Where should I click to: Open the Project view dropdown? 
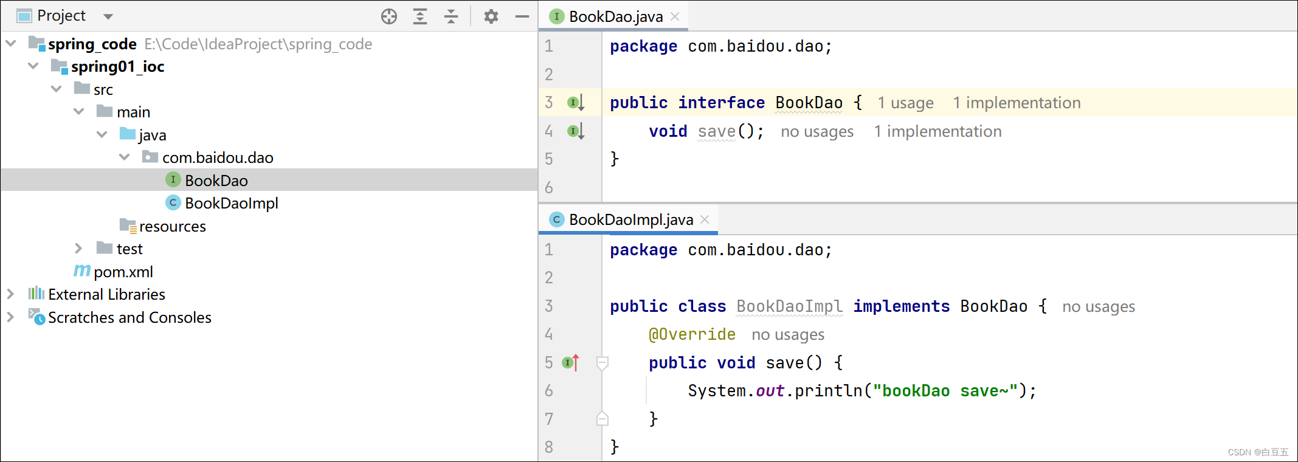pos(108,16)
